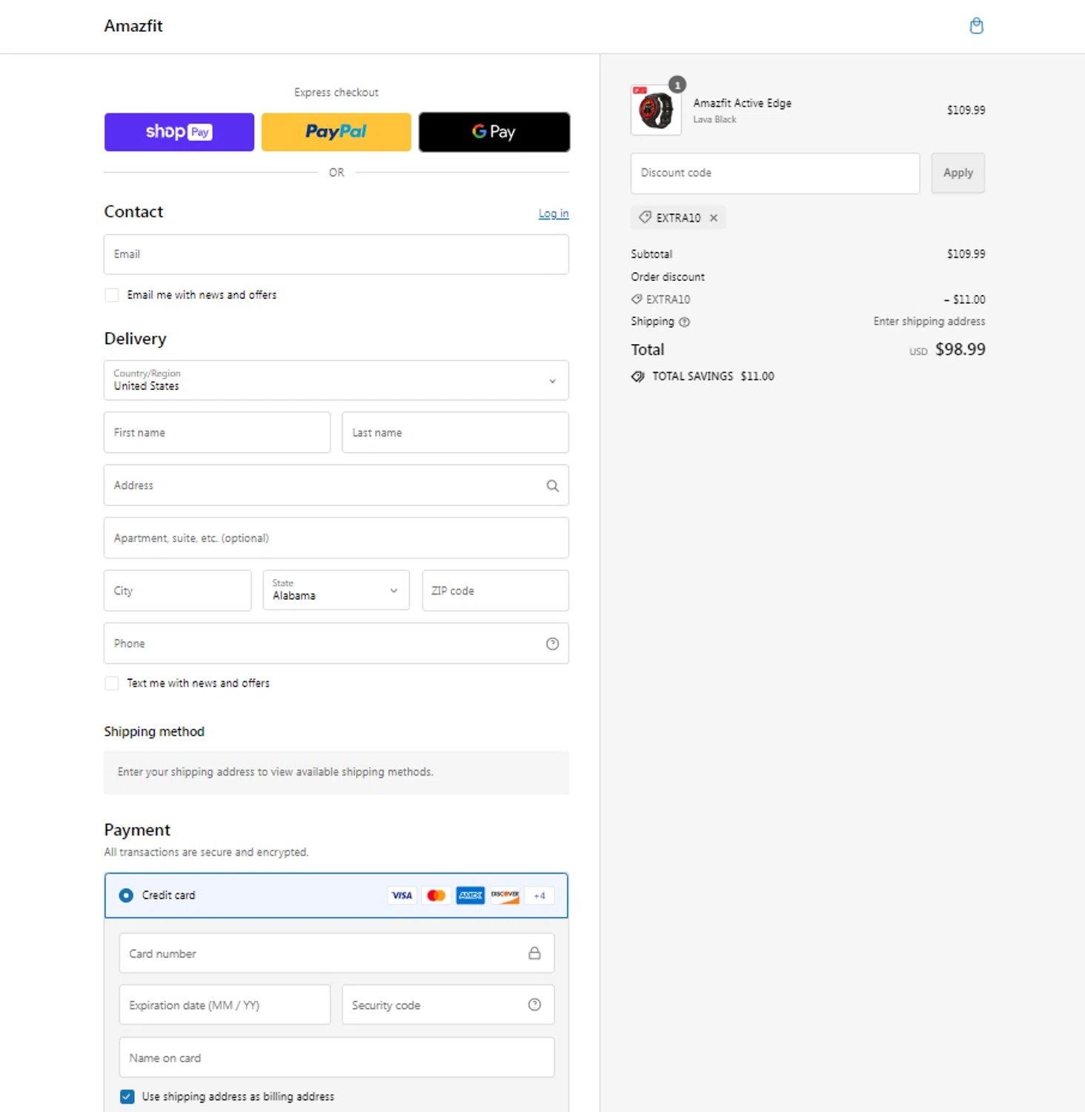Click the $98.99 total amount

pyautogui.click(x=960, y=349)
